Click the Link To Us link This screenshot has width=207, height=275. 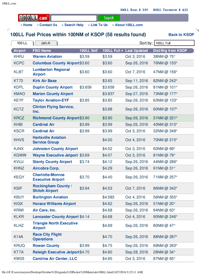click(99, 25)
